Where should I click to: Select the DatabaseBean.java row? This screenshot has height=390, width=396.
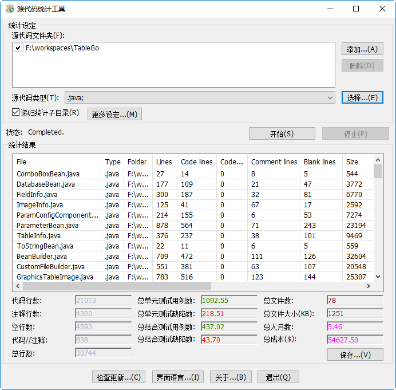tap(193, 184)
